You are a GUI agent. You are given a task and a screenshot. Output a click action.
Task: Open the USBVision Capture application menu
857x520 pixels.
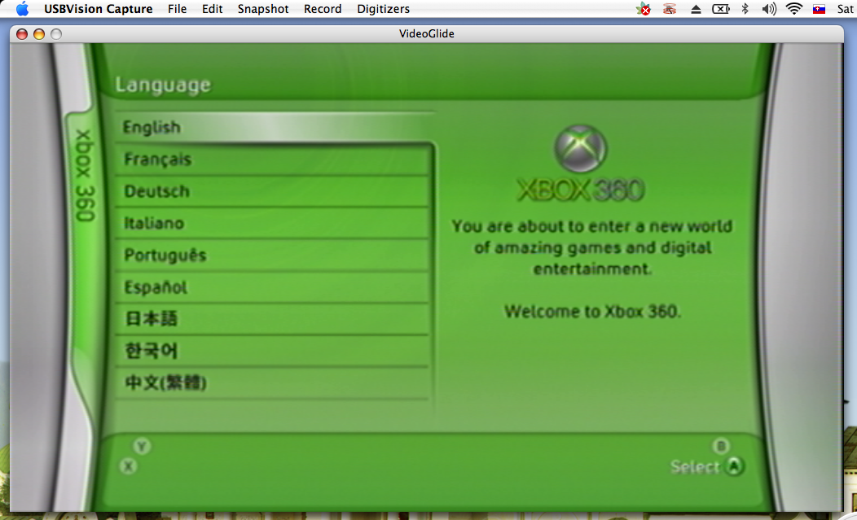tap(99, 9)
